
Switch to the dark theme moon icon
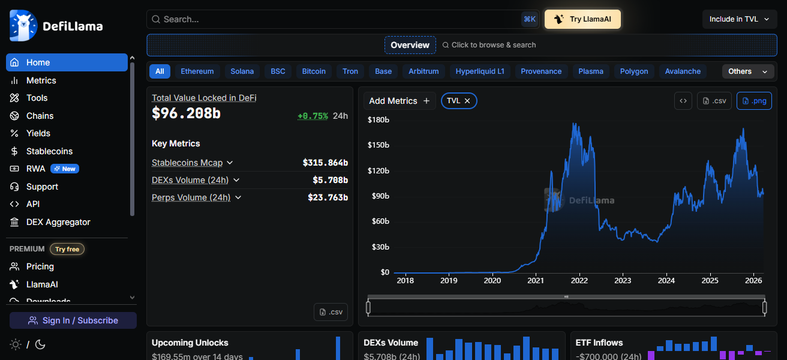click(40, 344)
